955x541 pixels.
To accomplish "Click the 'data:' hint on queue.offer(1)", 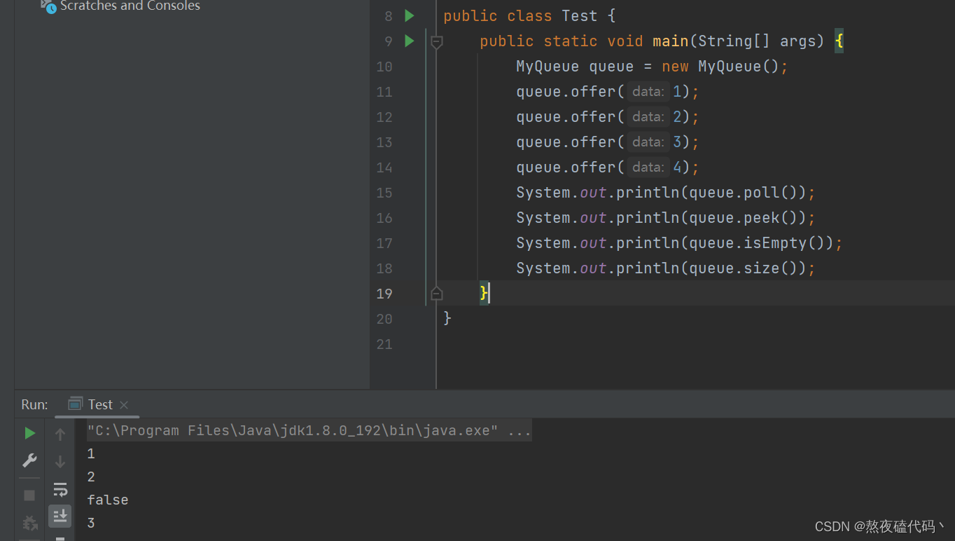I will [x=648, y=92].
